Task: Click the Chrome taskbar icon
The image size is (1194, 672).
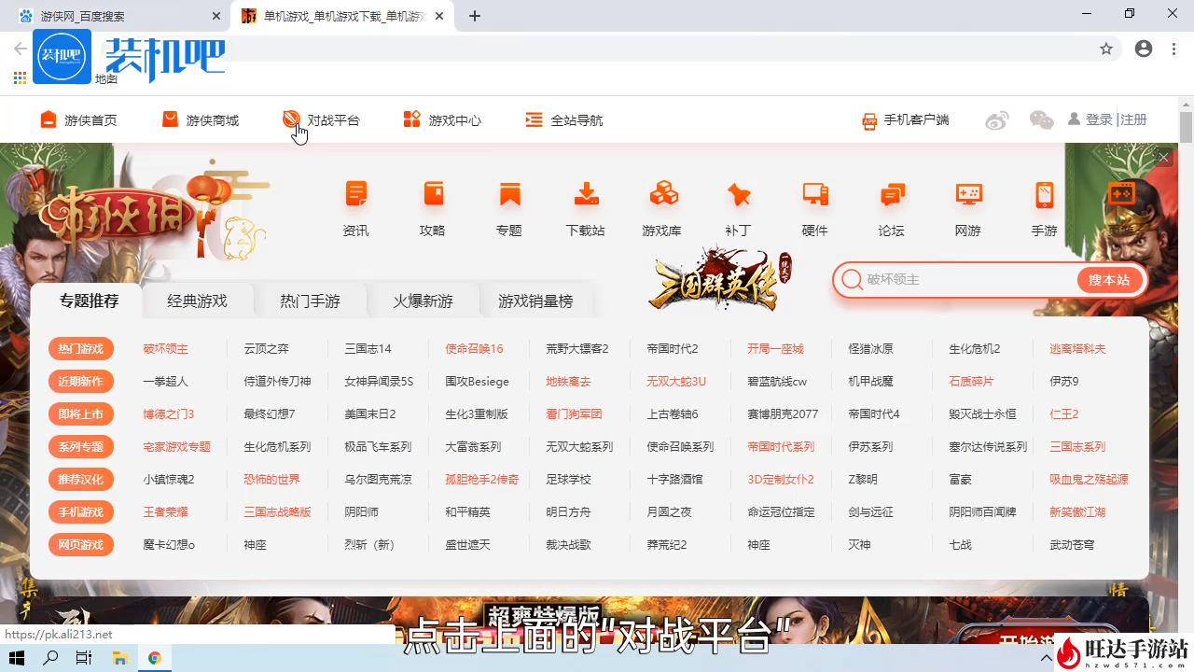Action: pyautogui.click(x=154, y=658)
